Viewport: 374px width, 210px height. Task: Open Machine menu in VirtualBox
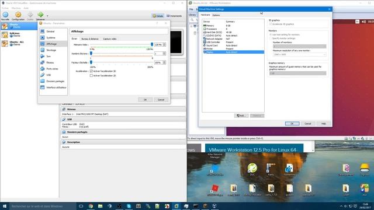click(x=16, y=8)
